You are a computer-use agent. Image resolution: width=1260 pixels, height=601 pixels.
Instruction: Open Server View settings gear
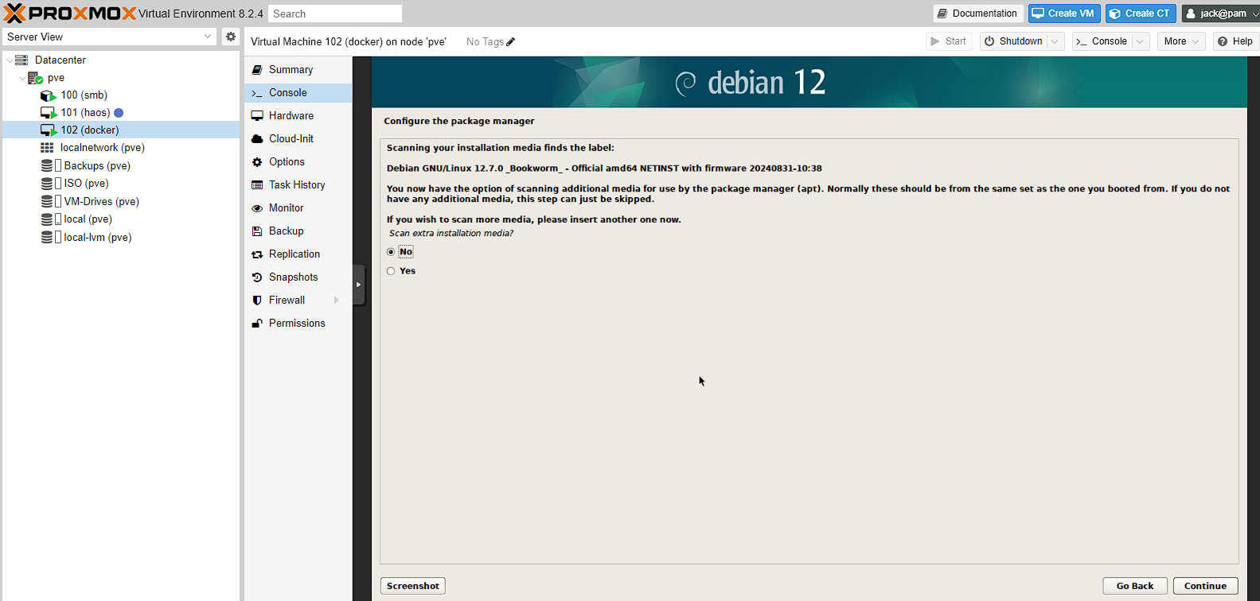[231, 37]
